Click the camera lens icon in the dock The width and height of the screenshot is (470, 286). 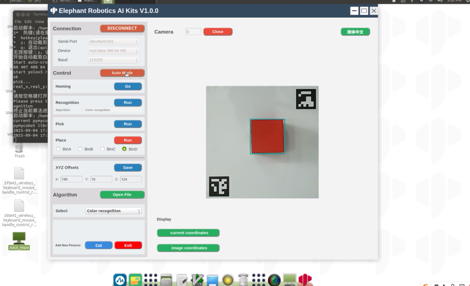point(274,280)
